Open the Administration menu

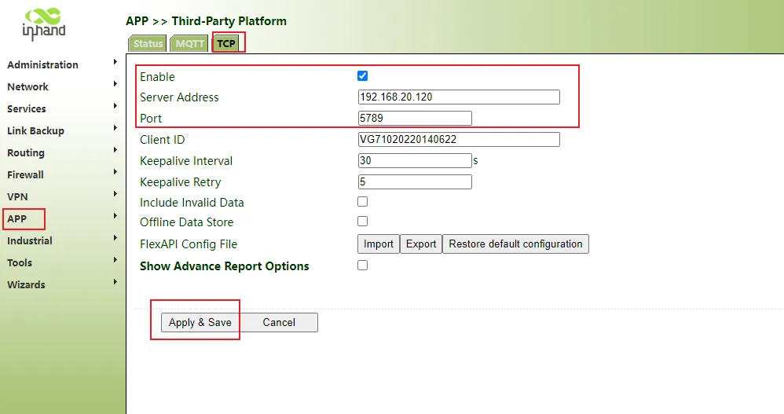(x=42, y=64)
